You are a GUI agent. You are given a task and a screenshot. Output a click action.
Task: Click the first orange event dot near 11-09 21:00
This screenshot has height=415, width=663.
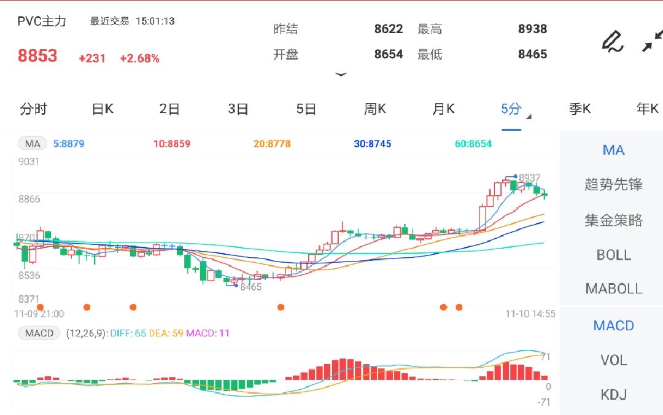click(x=40, y=307)
